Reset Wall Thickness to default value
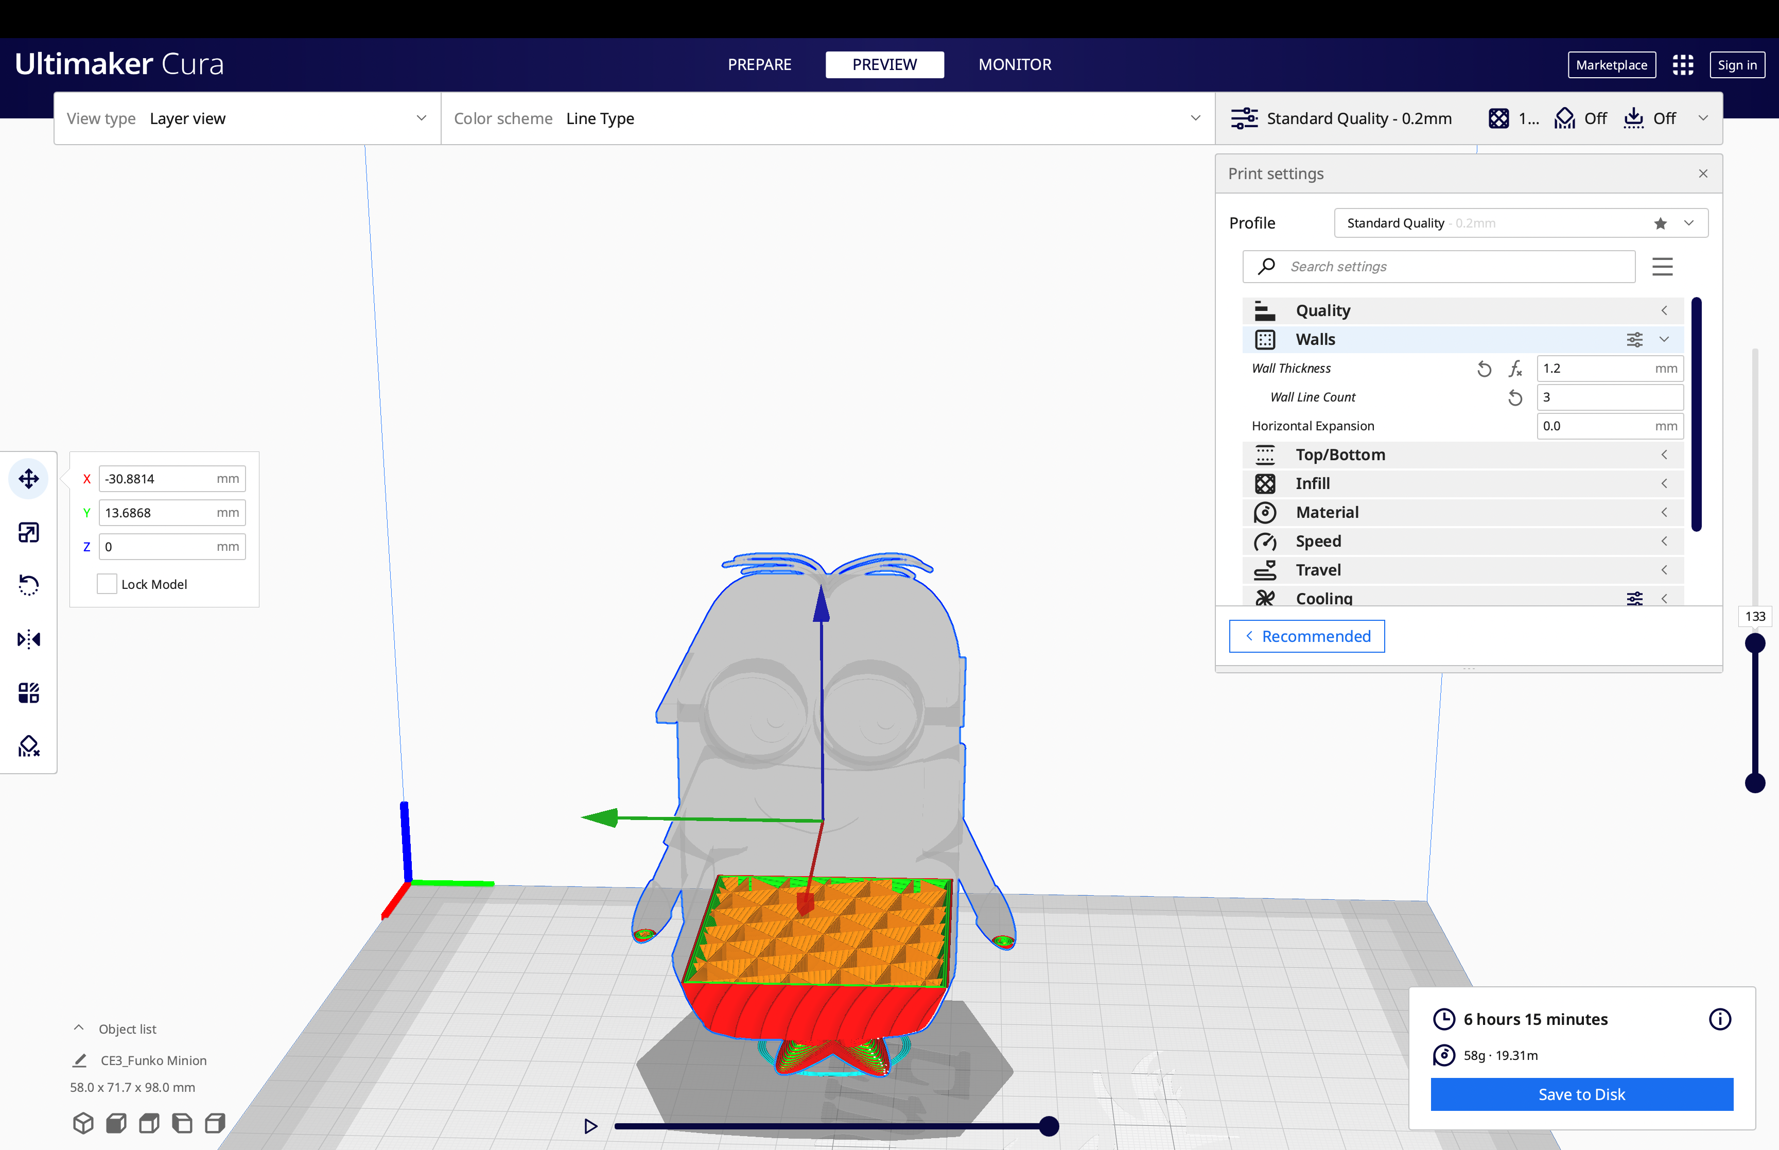1779x1150 pixels. click(1484, 369)
